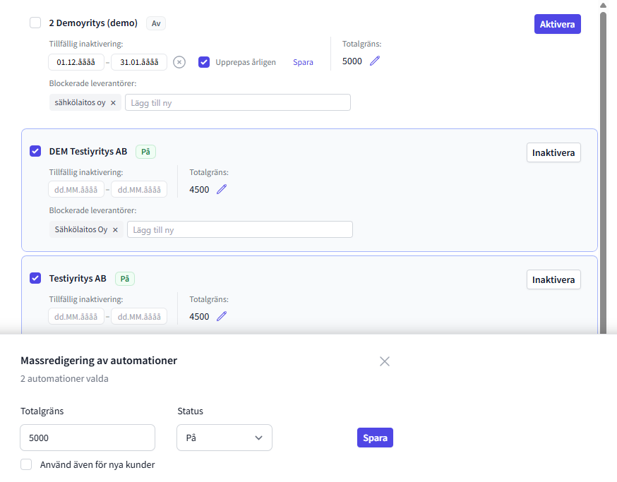The width and height of the screenshot is (617, 482).
Task: Click the 2 automationer valda text
Action: (64, 378)
